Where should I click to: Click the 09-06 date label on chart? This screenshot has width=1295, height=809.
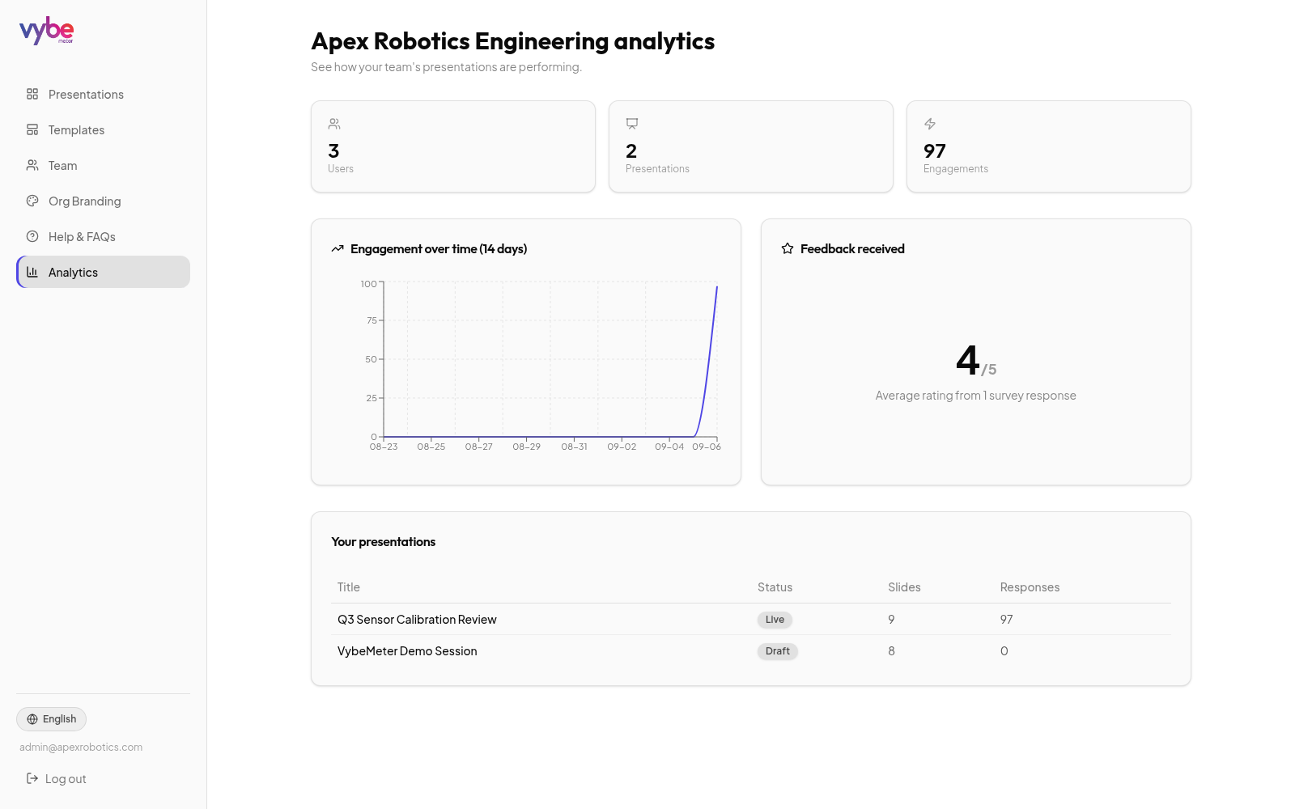707,447
